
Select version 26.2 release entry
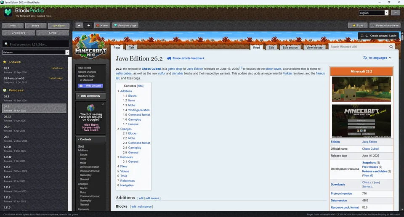pos(34,108)
